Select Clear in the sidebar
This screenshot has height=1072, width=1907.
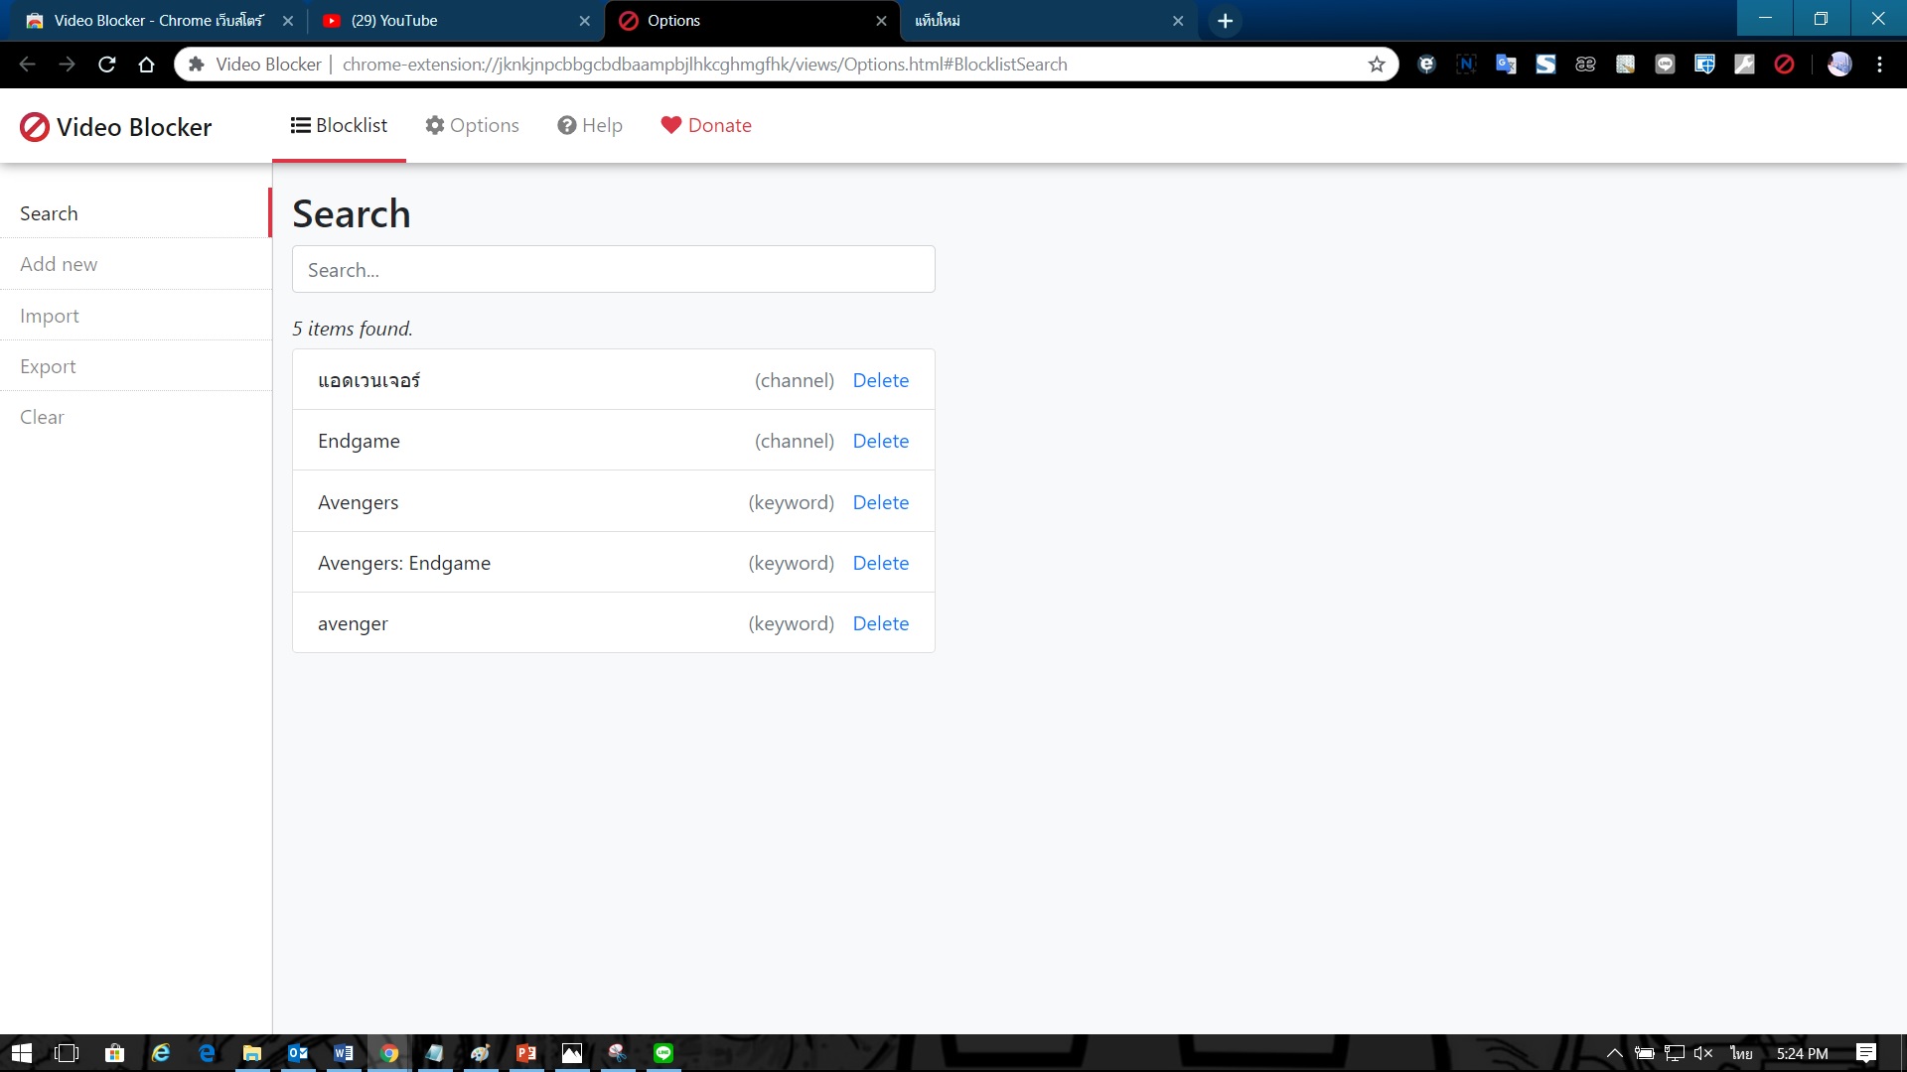pyautogui.click(x=135, y=417)
